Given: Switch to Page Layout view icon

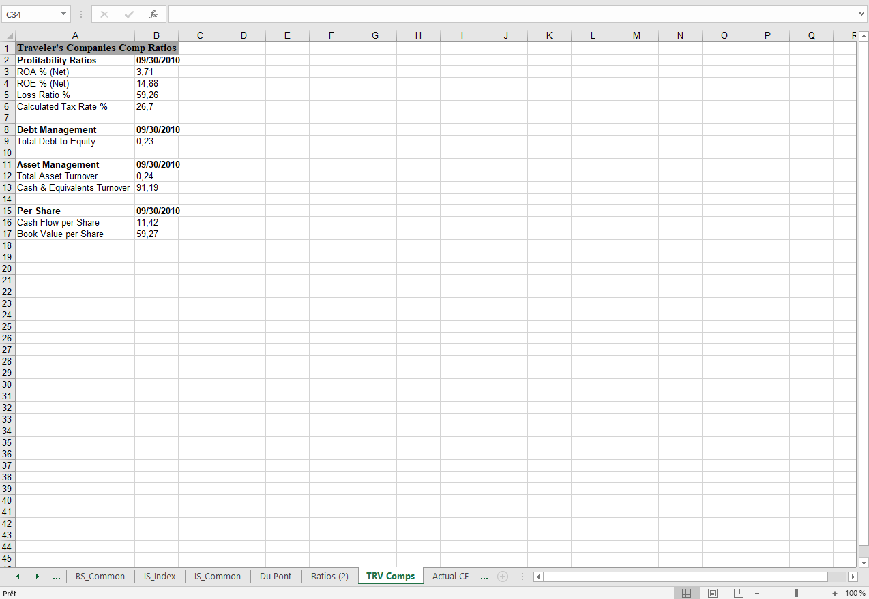Looking at the screenshot, I should click(x=713, y=594).
